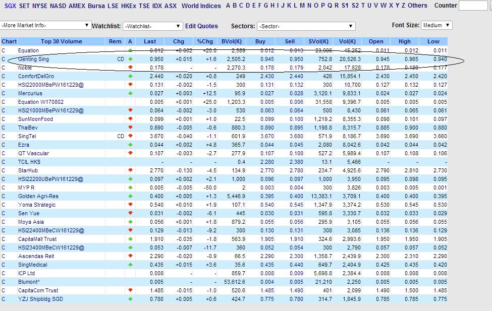Click red down arrow for QT Vascular row
The width and height of the screenshot is (492, 311).
(131, 153)
